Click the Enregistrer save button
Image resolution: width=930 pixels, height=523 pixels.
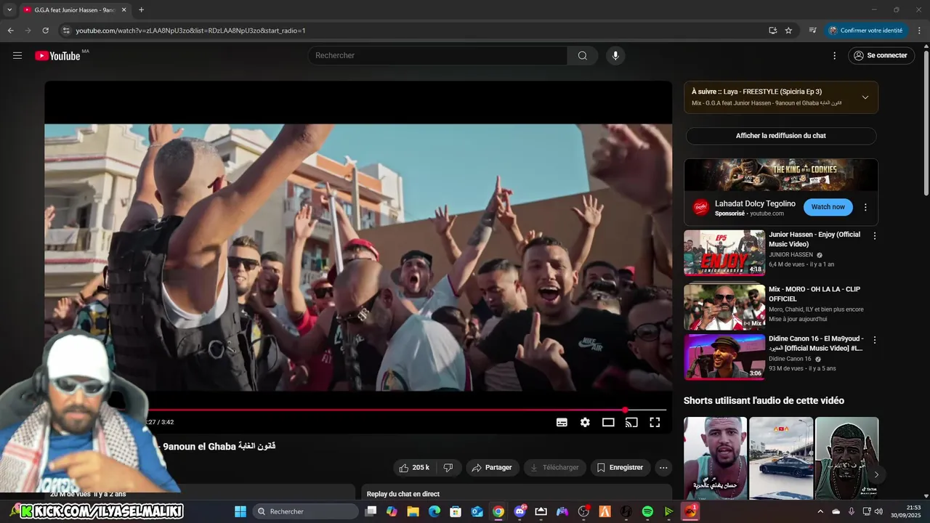pos(620,468)
